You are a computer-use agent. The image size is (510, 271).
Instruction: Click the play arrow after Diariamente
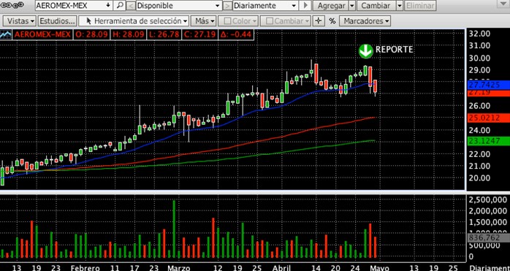click(305, 6)
